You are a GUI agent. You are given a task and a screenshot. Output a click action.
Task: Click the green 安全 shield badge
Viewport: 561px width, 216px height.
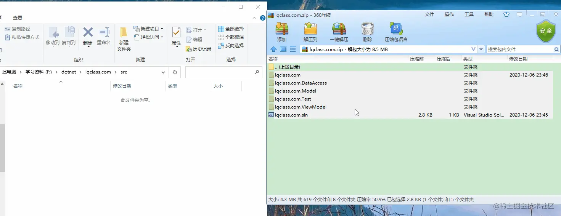click(546, 31)
